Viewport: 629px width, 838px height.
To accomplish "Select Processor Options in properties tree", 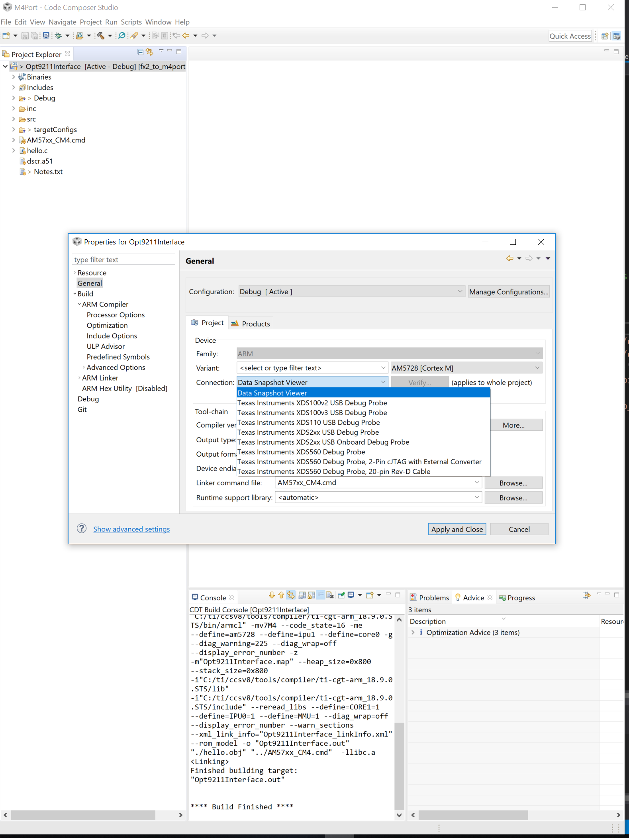I will pos(116,315).
